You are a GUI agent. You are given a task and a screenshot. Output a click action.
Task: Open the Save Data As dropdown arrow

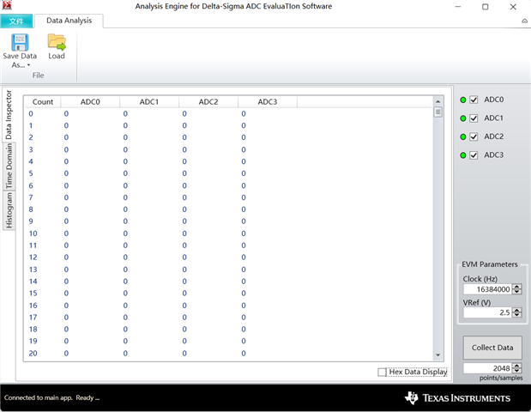point(29,65)
